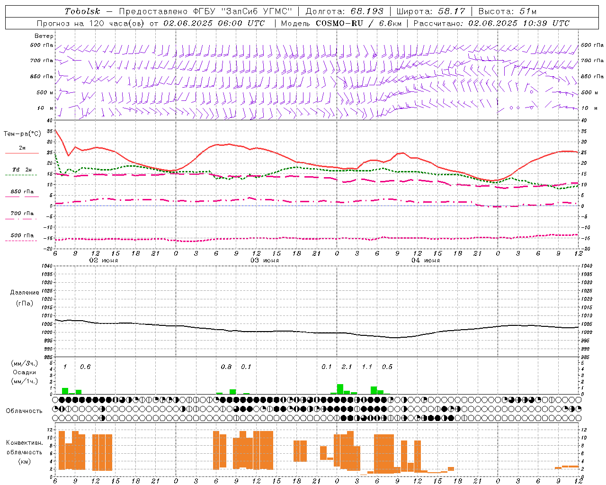Click the 0.5 precipitation amount value

point(387,367)
